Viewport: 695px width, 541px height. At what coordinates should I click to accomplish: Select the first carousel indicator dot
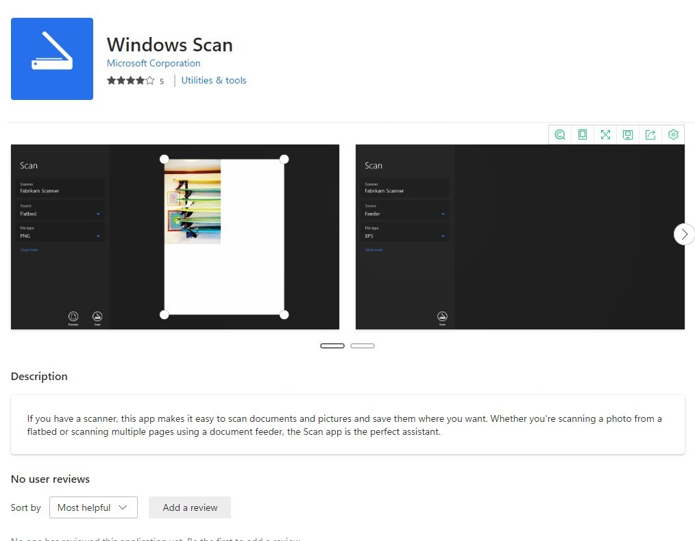pos(332,345)
